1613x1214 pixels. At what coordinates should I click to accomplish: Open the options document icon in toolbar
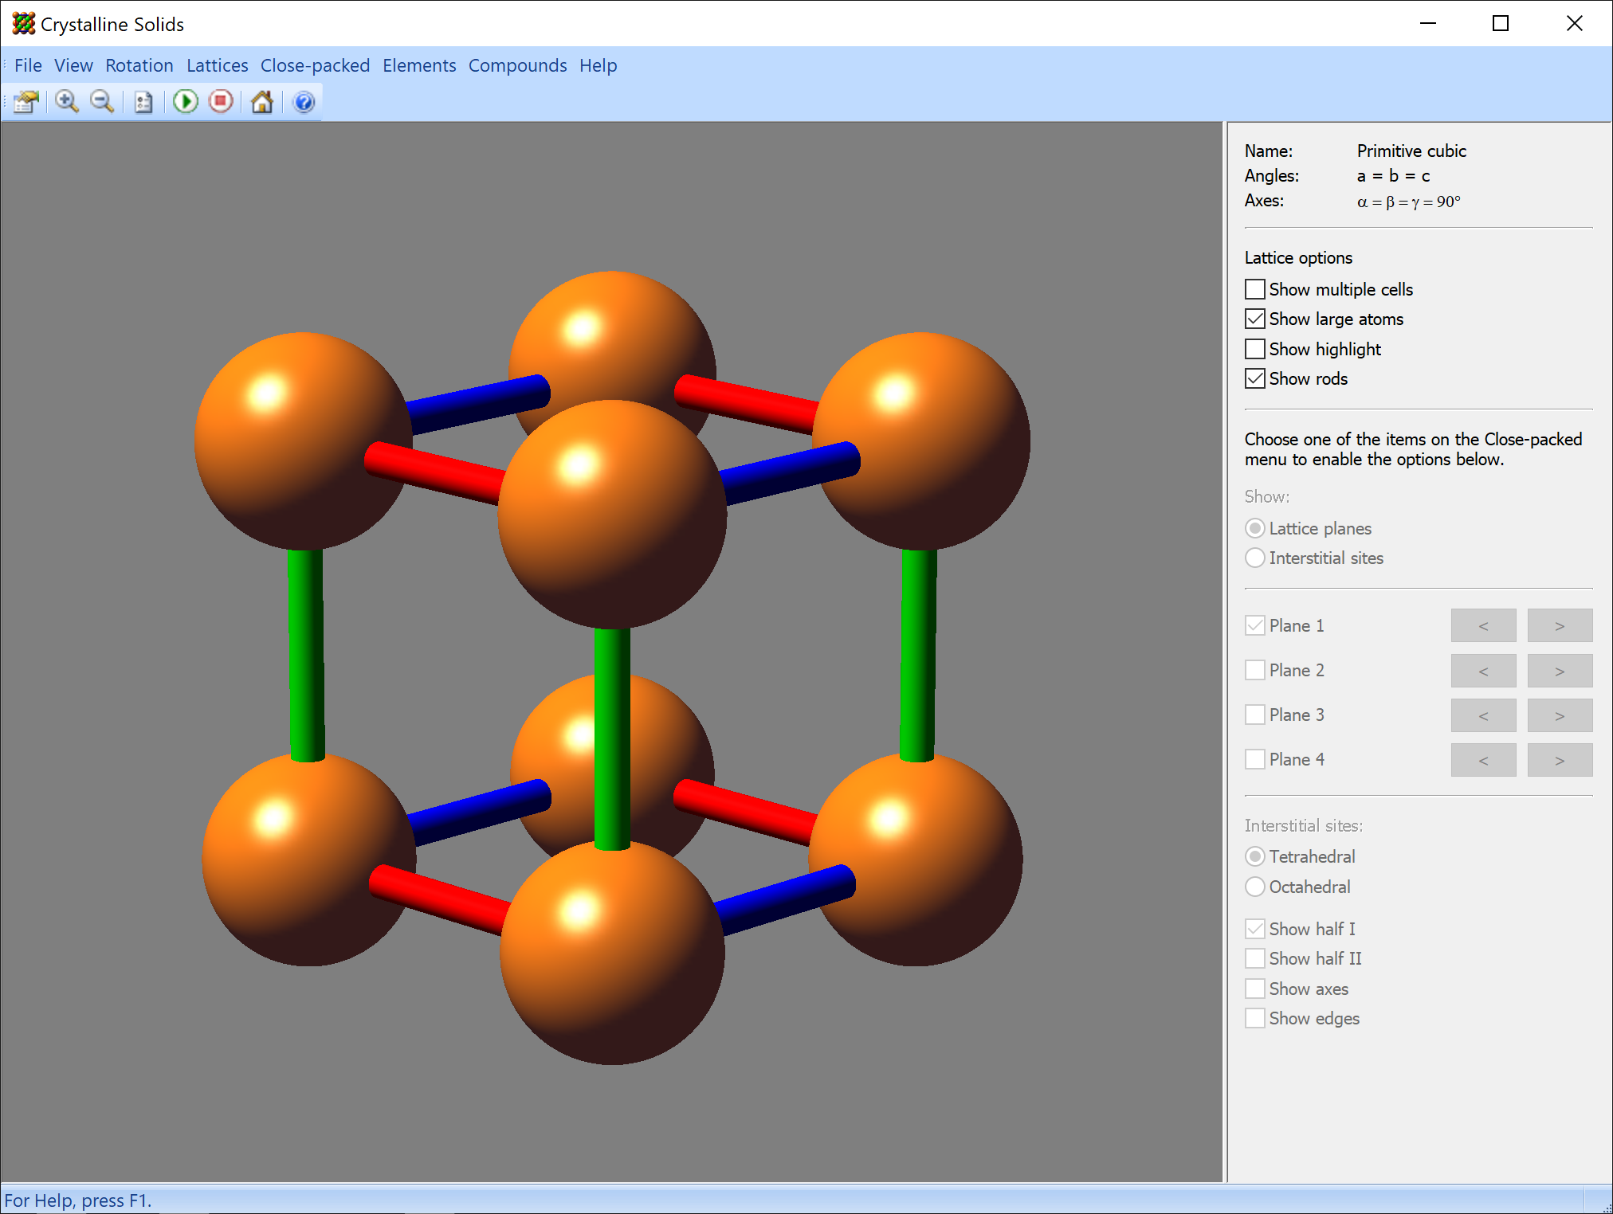point(143,102)
